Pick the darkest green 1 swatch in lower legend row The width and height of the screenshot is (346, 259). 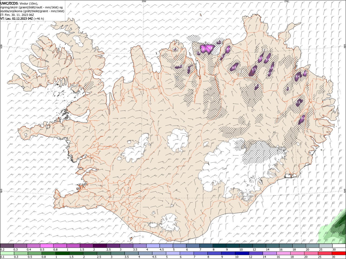click(62, 253)
